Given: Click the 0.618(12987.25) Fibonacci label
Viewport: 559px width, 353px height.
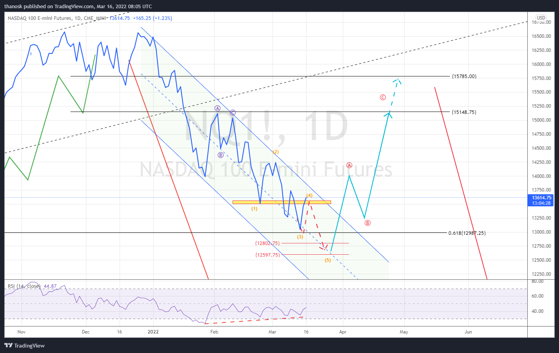Looking at the screenshot, I should pyautogui.click(x=467, y=233).
